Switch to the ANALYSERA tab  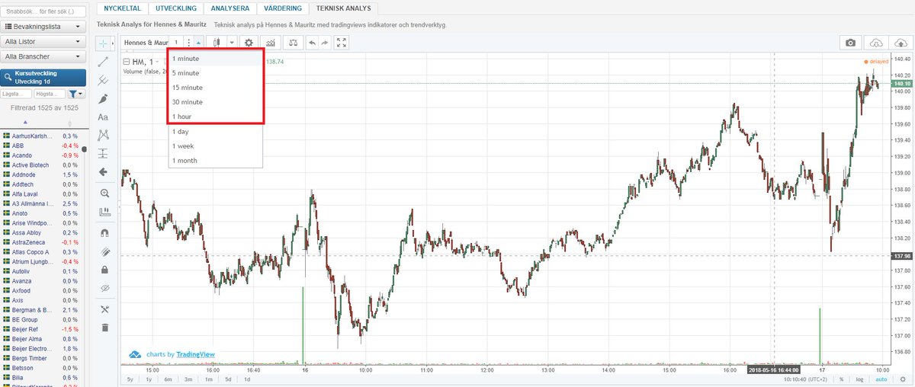pyautogui.click(x=230, y=8)
